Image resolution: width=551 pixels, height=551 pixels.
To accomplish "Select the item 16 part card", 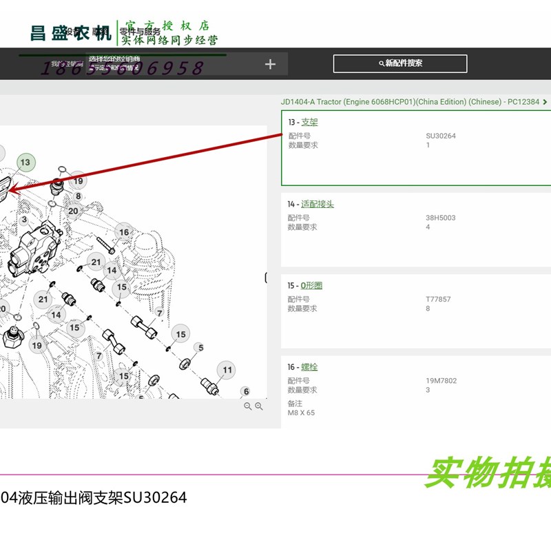I will click(x=416, y=392).
